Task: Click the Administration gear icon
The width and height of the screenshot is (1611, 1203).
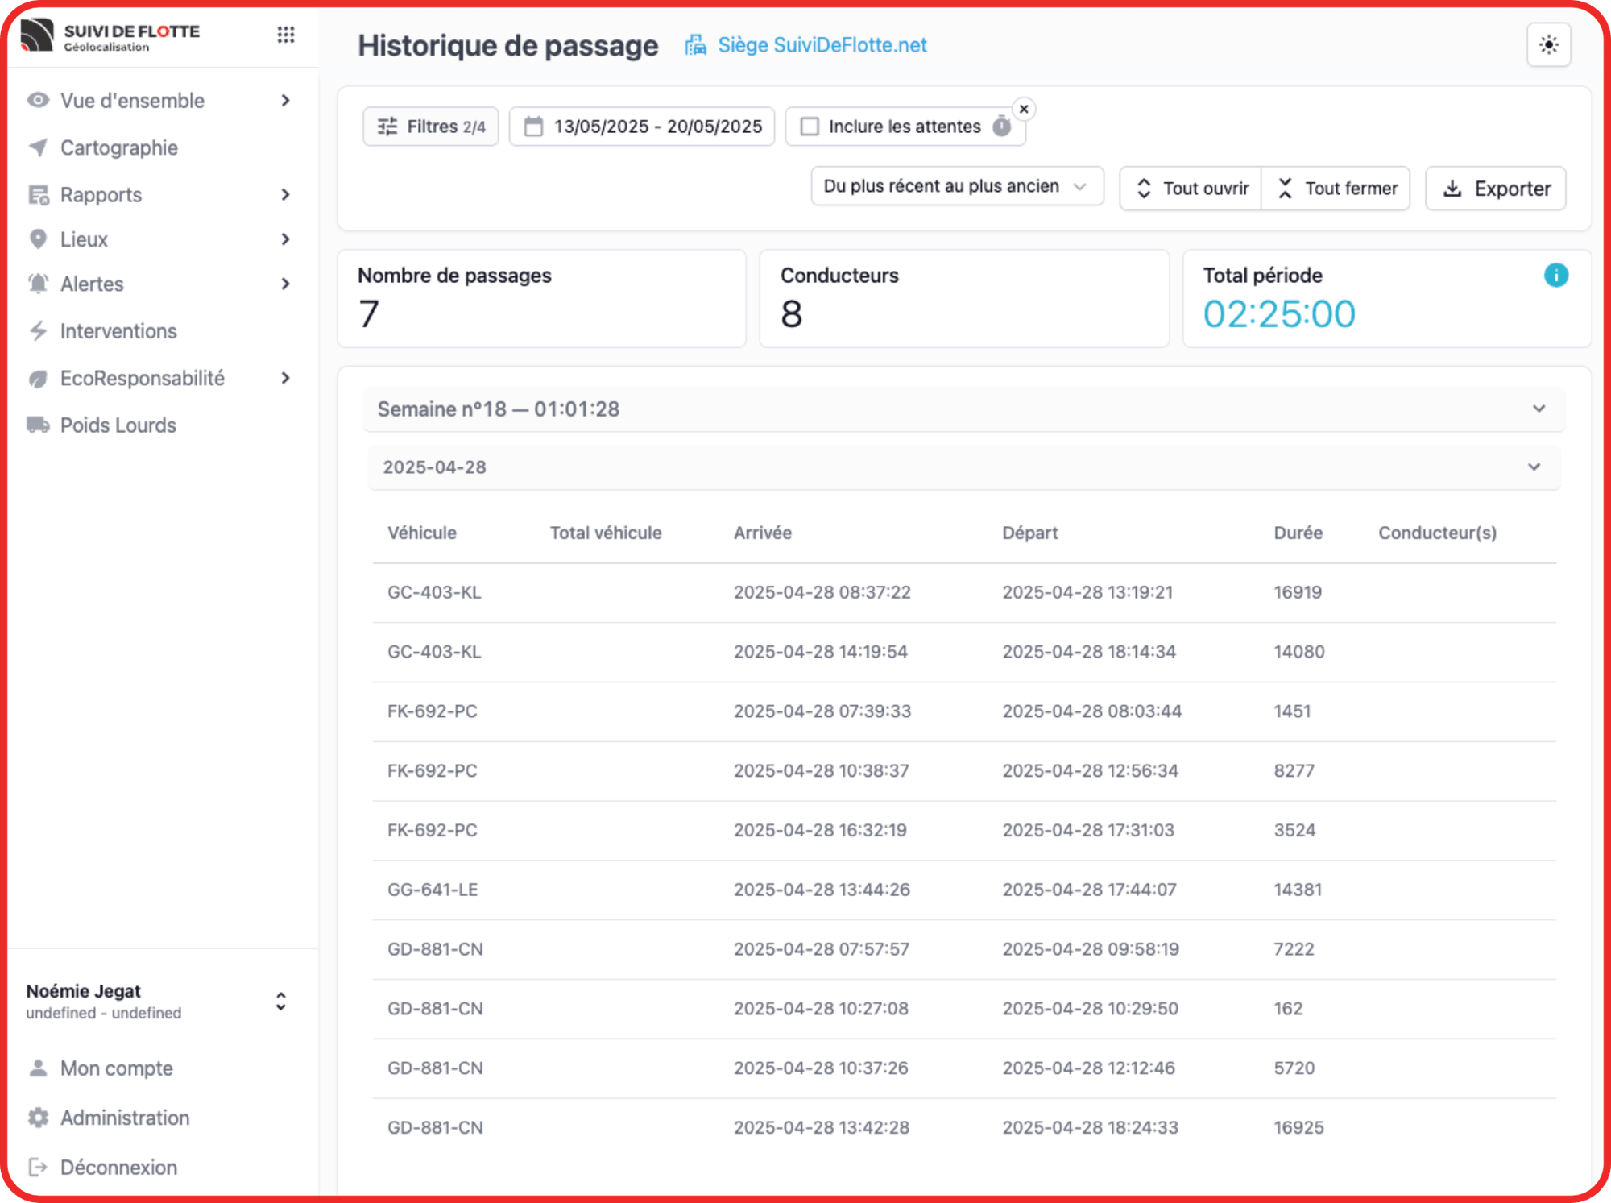Action: pos(38,1118)
